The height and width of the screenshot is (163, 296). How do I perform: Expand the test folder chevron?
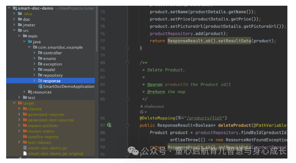click(x=19, y=98)
